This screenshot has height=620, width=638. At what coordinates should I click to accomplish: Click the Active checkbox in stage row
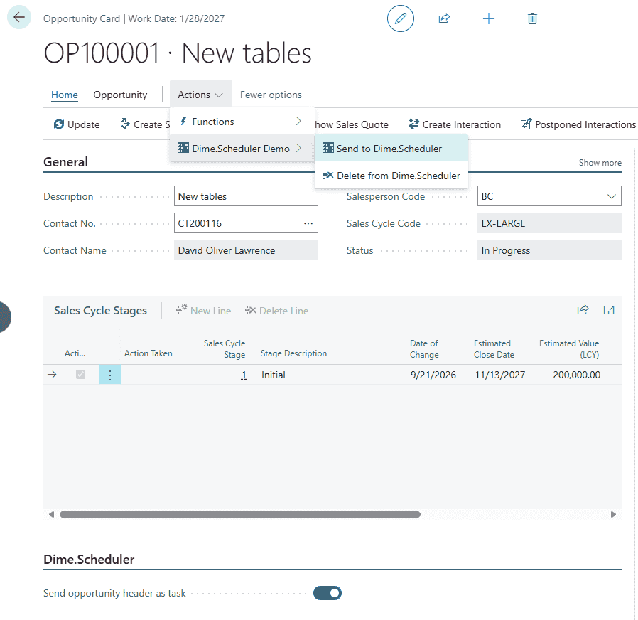80,374
